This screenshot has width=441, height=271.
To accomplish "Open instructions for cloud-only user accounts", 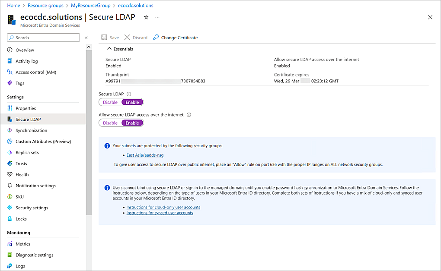I will [x=163, y=207].
